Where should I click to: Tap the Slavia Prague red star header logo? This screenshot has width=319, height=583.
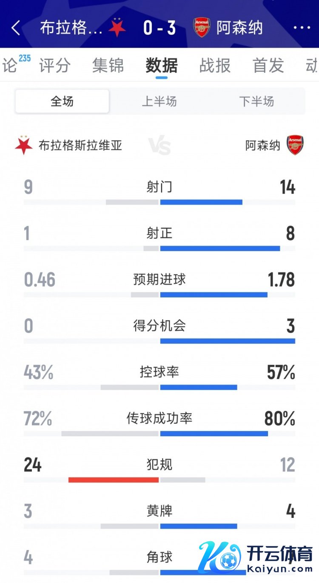click(117, 28)
